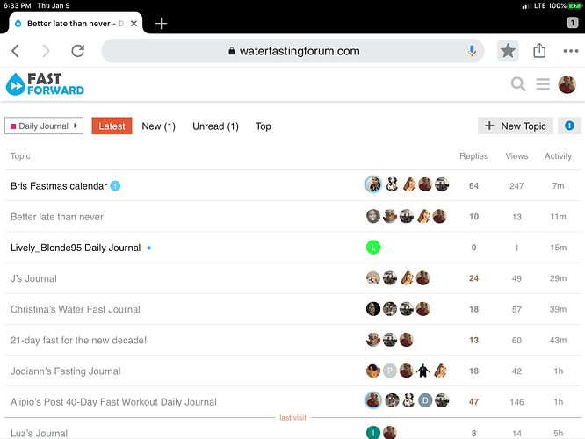Click first poster avatar on Bris Fastmas row
The image size is (585, 439).
[x=373, y=184]
